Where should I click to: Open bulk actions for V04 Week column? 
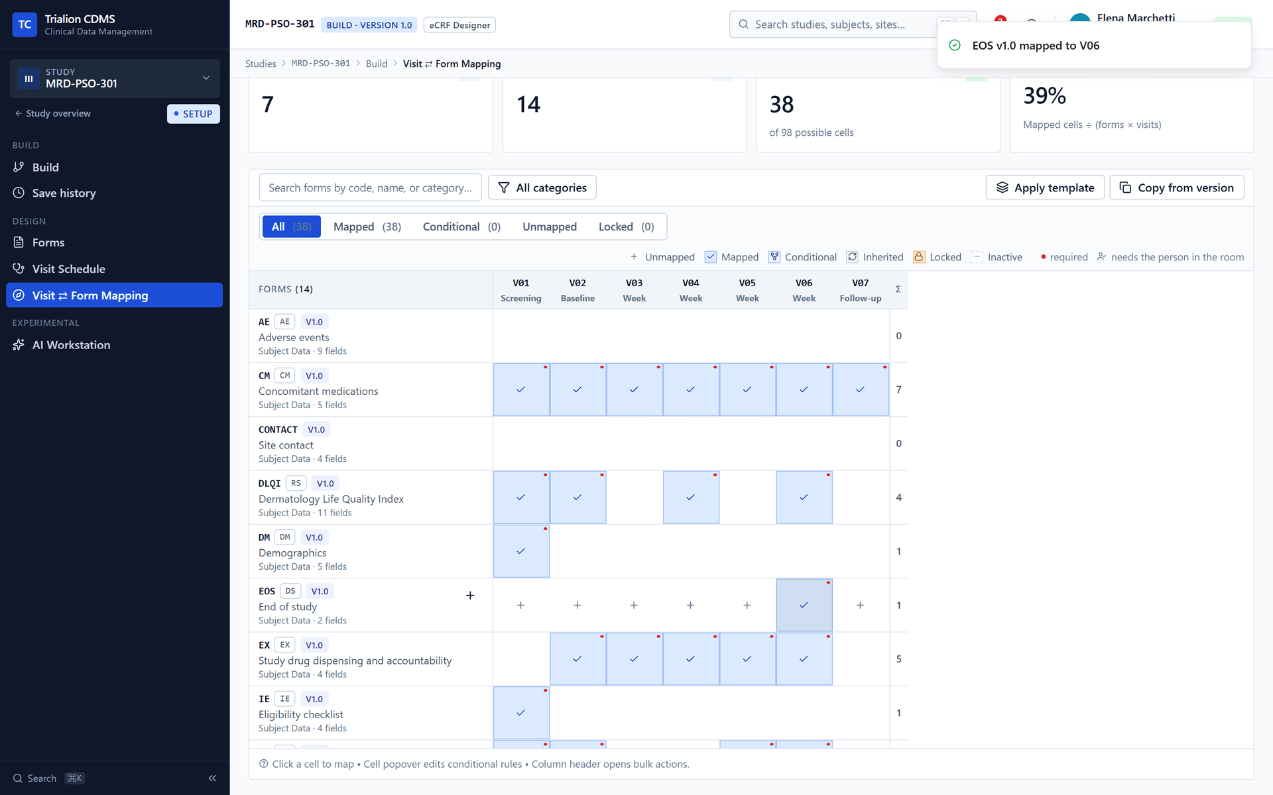coord(691,290)
